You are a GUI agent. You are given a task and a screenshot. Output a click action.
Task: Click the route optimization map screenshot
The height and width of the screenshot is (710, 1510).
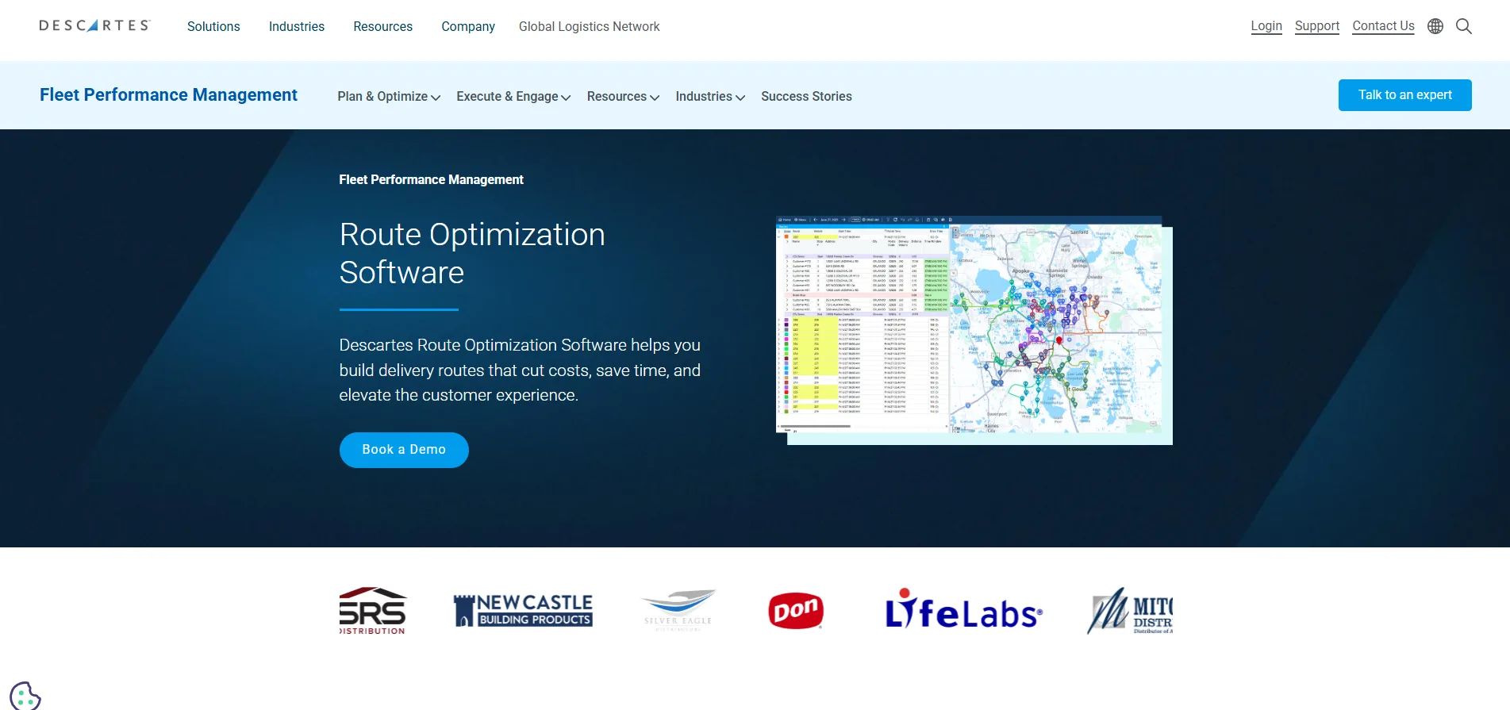point(974,330)
